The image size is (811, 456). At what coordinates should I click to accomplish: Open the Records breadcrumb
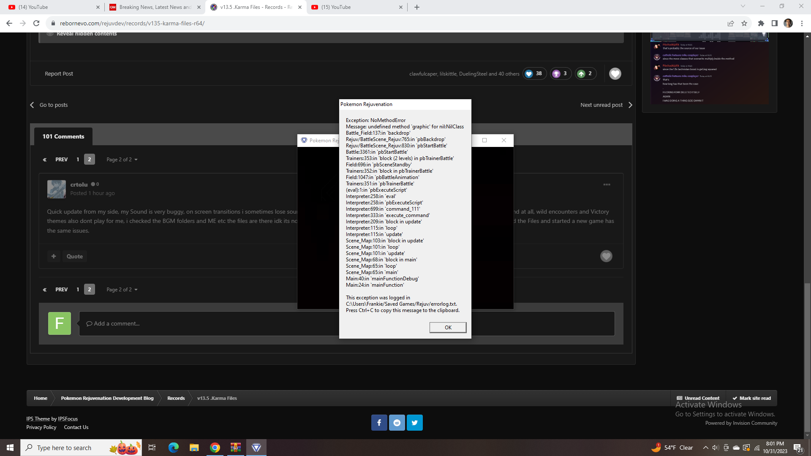(176, 398)
